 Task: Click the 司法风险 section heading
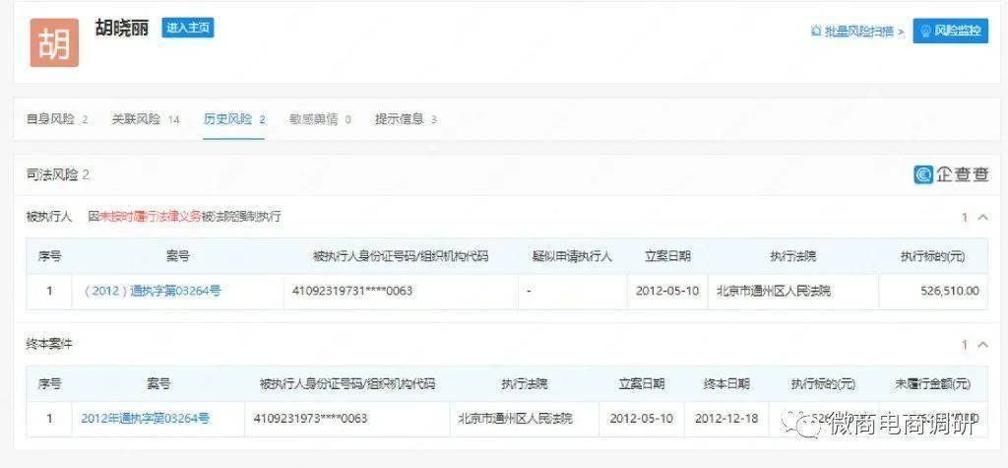(x=57, y=174)
